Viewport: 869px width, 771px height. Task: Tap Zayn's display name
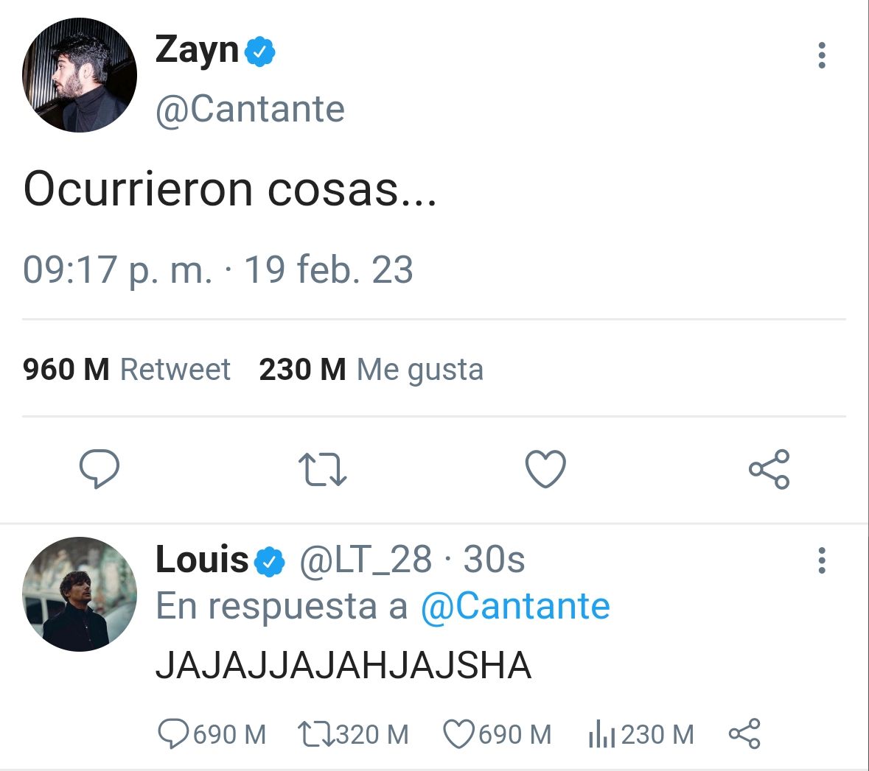[197, 50]
